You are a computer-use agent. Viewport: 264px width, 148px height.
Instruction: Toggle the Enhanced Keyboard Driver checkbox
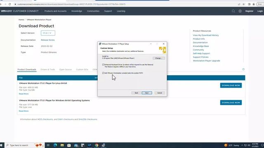[103, 65]
